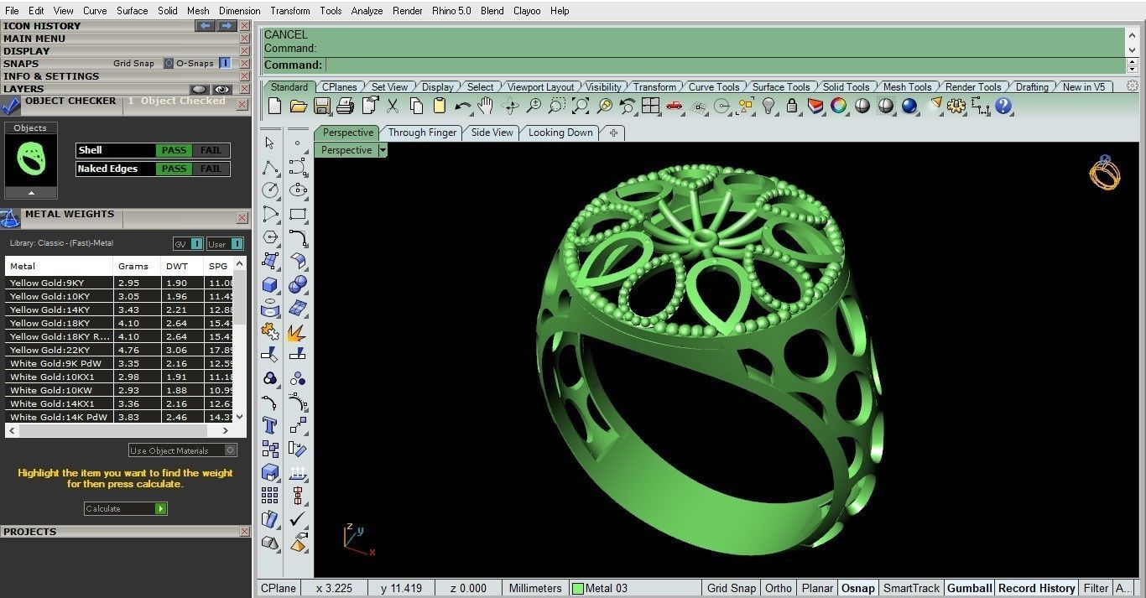This screenshot has height=598, width=1146.
Task: Select the Polyline tool
Action: 270,167
